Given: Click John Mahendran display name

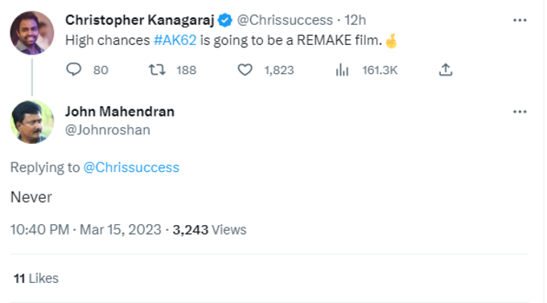Looking at the screenshot, I should 120,112.
